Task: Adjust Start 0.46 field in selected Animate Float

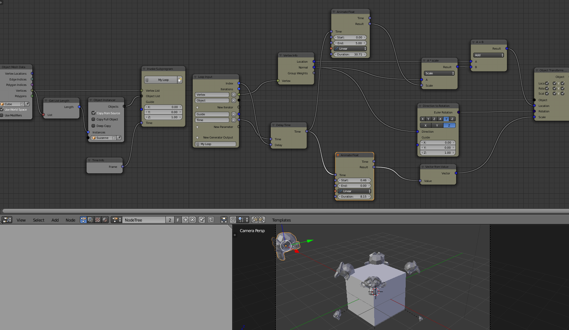Action: click(x=354, y=180)
